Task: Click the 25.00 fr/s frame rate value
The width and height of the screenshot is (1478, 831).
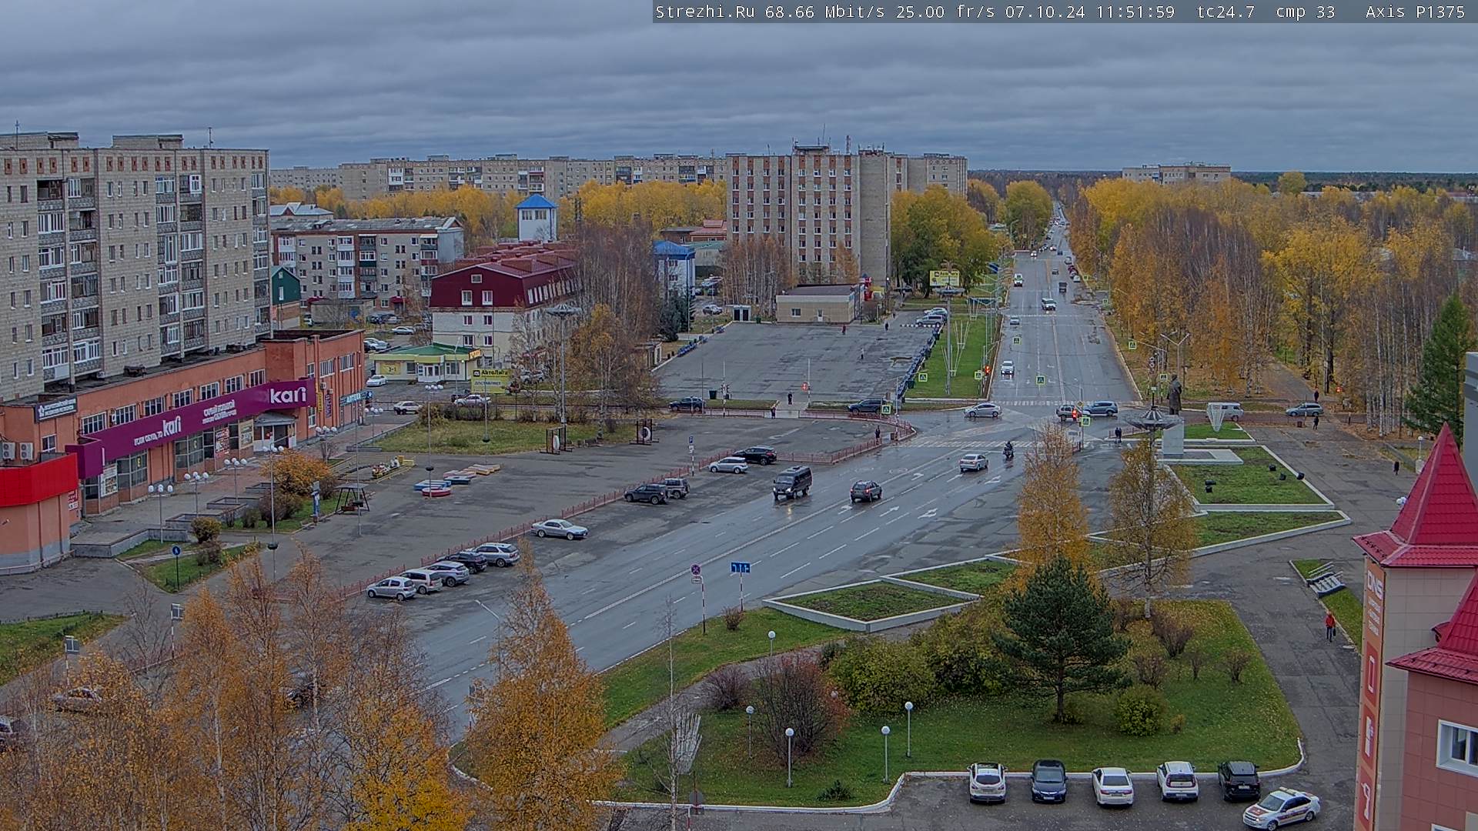Action: pos(945,12)
